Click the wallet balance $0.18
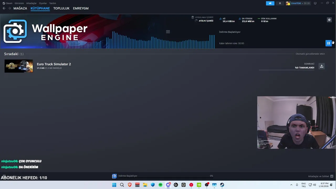This screenshot has height=189, width=336. pos(307,3)
